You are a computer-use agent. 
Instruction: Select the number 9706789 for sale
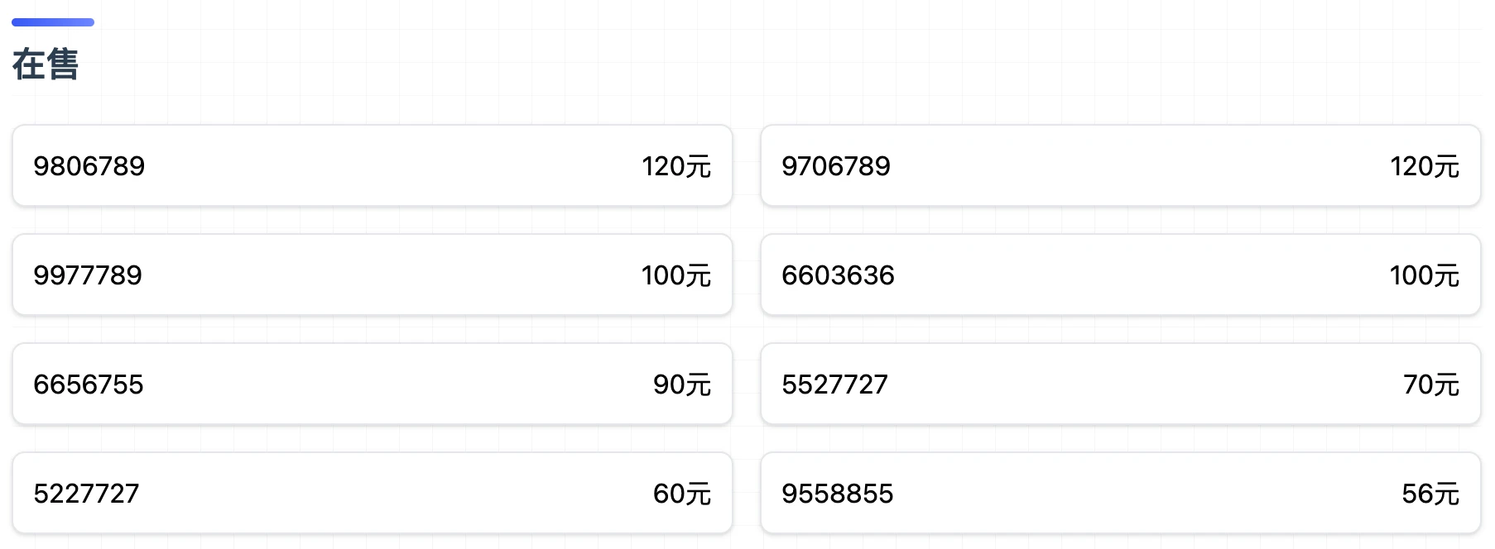[x=1121, y=165]
